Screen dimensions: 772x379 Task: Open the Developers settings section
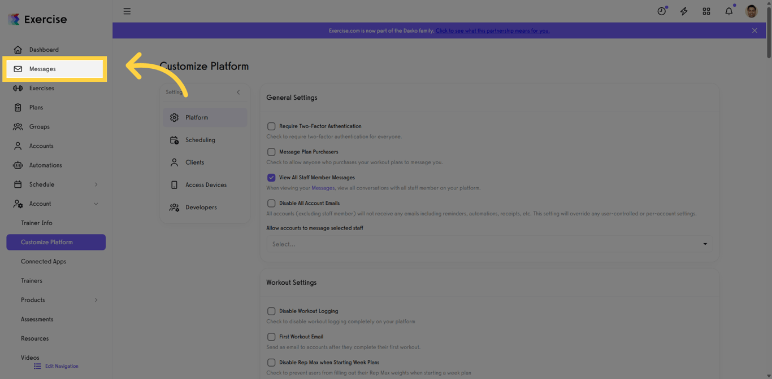tap(201, 207)
